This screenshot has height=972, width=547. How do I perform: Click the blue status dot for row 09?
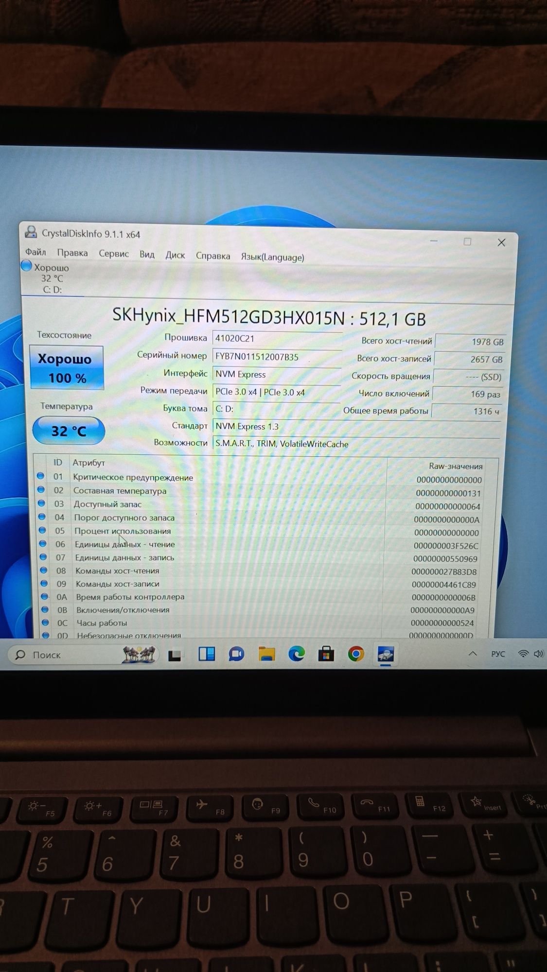(x=44, y=583)
